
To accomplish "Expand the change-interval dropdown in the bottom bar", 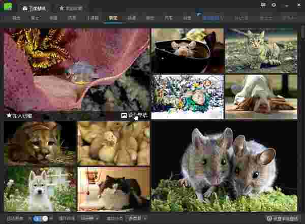I will 89,218.
